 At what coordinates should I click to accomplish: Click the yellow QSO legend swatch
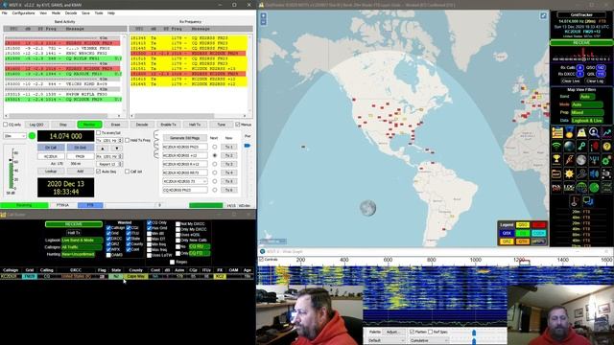click(x=522, y=225)
